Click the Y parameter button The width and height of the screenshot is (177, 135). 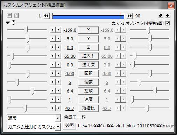(88, 39)
